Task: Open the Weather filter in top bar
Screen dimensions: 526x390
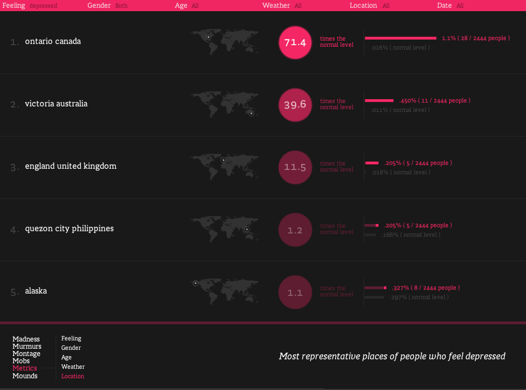Action: (x=282, y=6)
